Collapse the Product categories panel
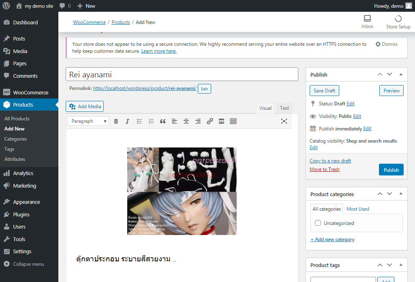This screenshot has height=282, width=415. pos(401,194)
